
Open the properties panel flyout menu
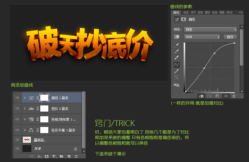tap(241, 12)
